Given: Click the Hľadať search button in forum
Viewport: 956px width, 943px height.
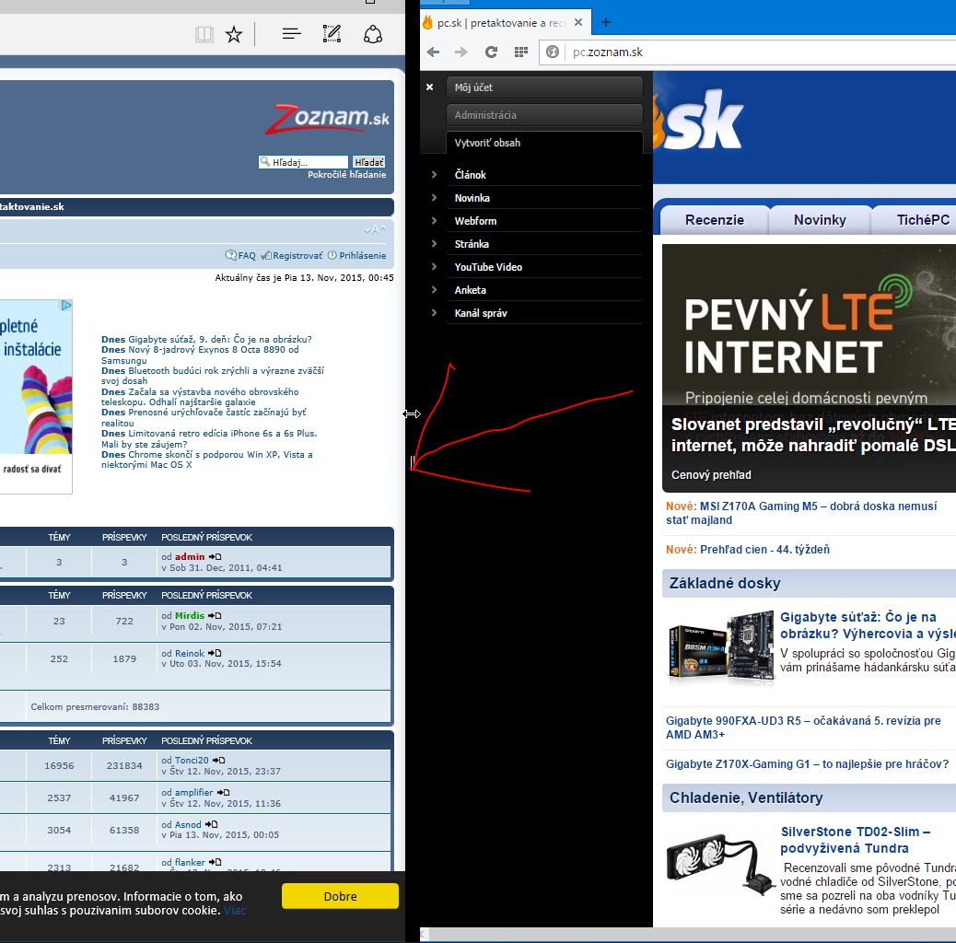Looking at the screenshot, I should point(369,162).
